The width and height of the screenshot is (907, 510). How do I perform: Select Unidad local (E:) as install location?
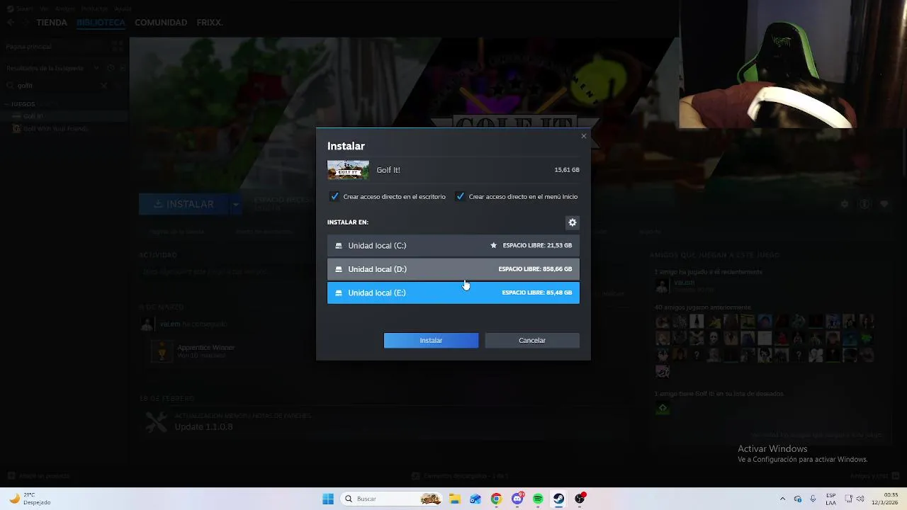point(453,293)
